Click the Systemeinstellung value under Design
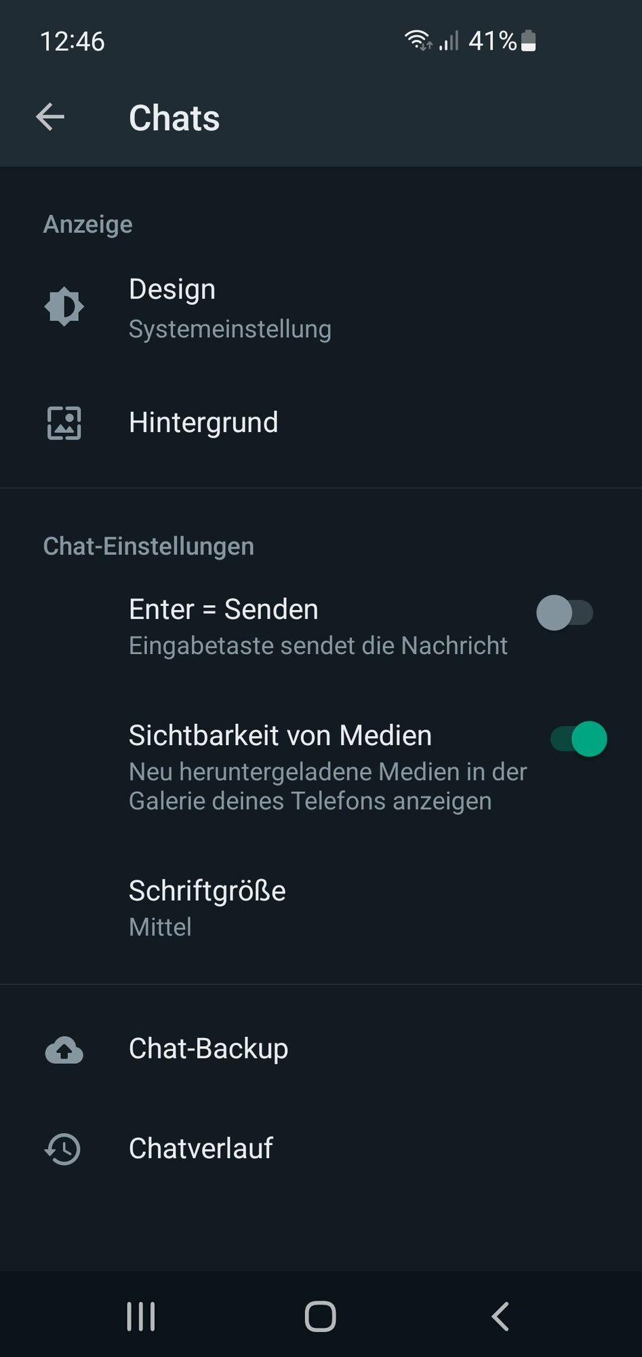 [230, 329]
